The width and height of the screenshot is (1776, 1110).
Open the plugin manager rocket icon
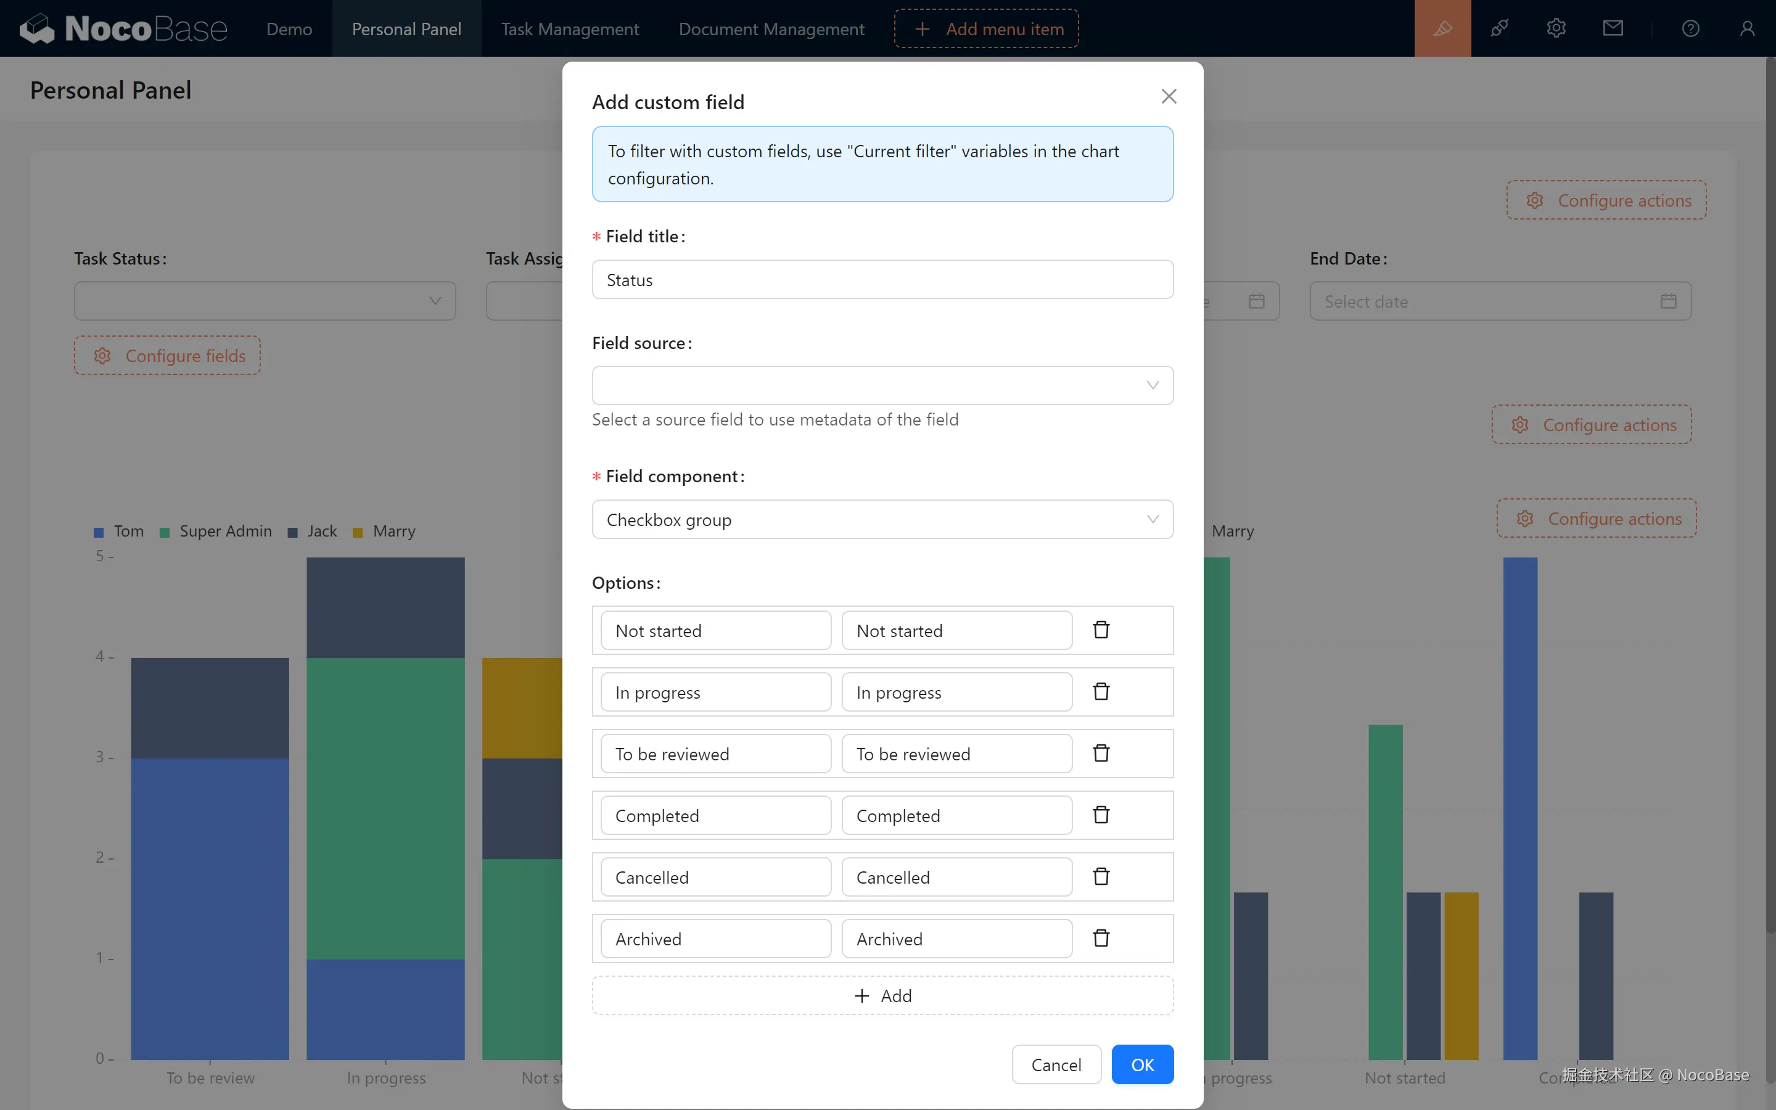pos(1499,28)
